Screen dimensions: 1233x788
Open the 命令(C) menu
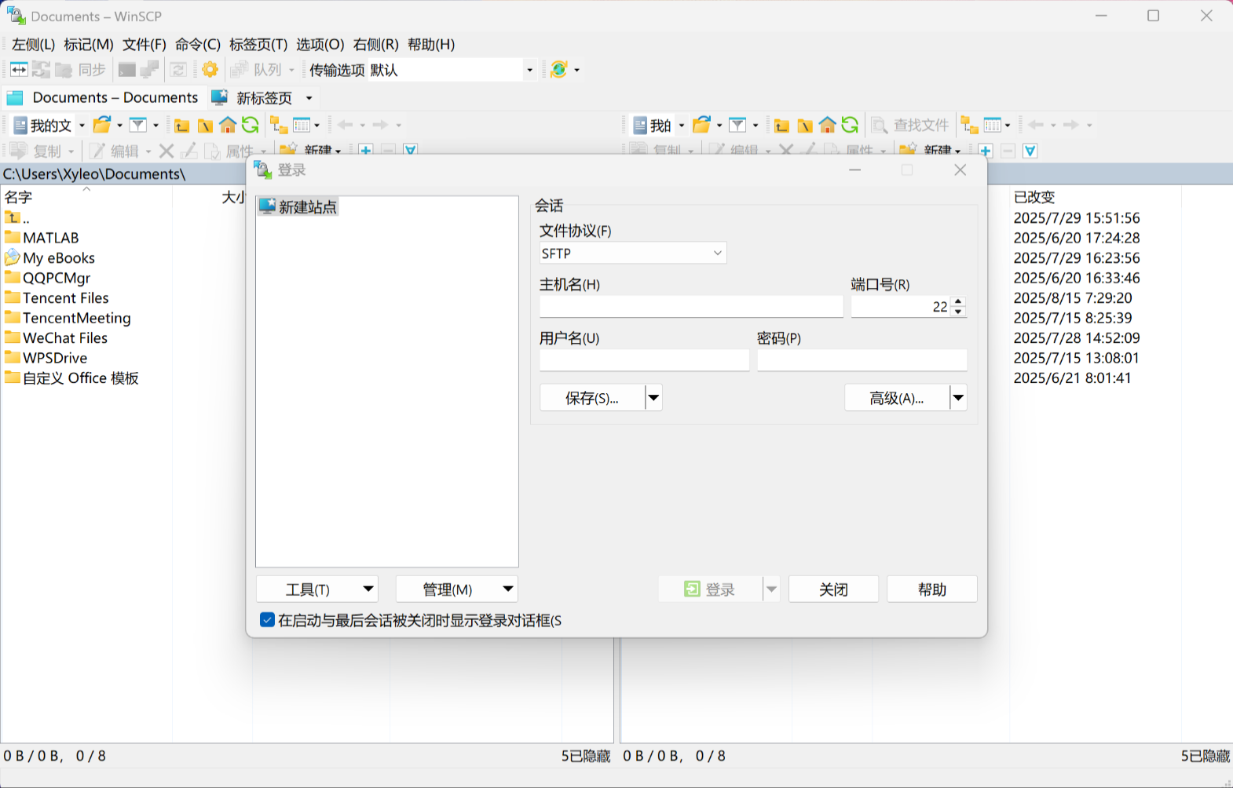tap(198, 45)
